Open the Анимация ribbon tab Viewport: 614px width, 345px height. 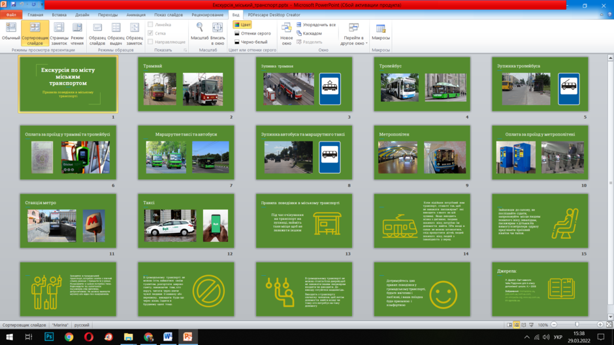coord(136,15)
